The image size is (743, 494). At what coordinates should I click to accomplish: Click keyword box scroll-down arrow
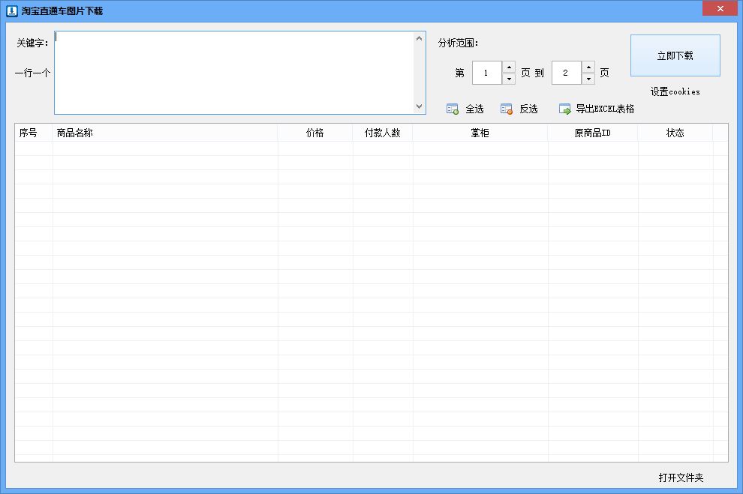point(419,106)
